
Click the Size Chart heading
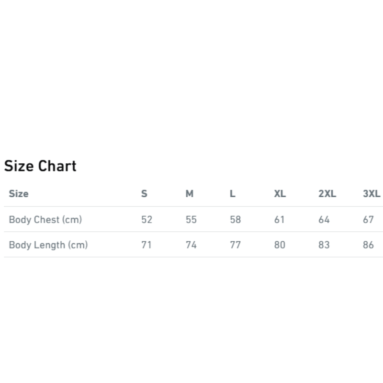(x=40, y=166)
